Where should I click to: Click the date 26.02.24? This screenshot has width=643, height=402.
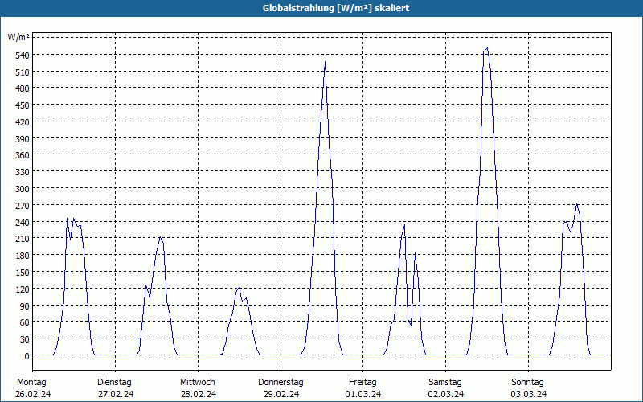click(x=33, y=394)
